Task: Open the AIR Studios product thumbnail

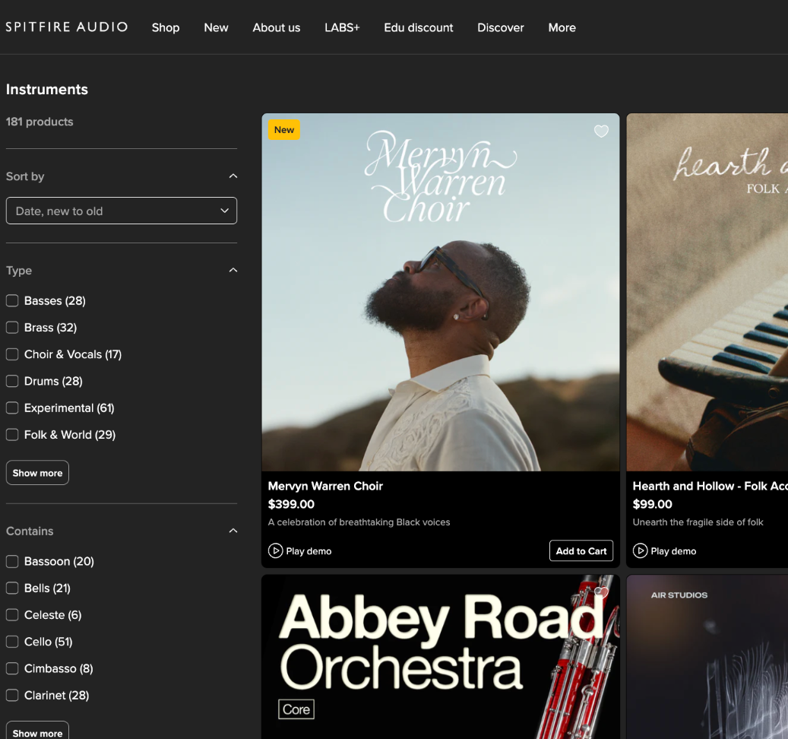Action: pos(707,657)
